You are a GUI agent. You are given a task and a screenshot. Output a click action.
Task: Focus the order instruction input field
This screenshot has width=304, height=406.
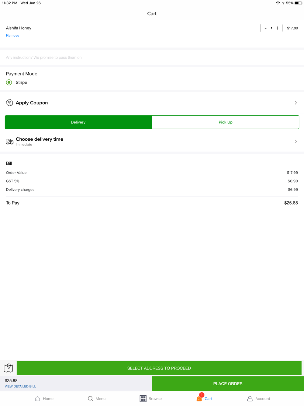click(152, 58)
